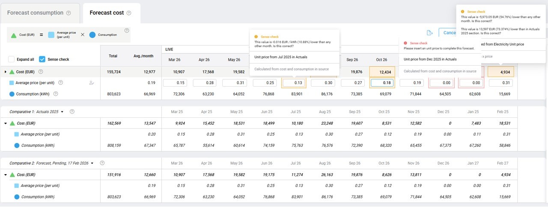Expand the live Cost (EUR) row
The height and width of the screenshot is (207, 548).
point(6,72)
